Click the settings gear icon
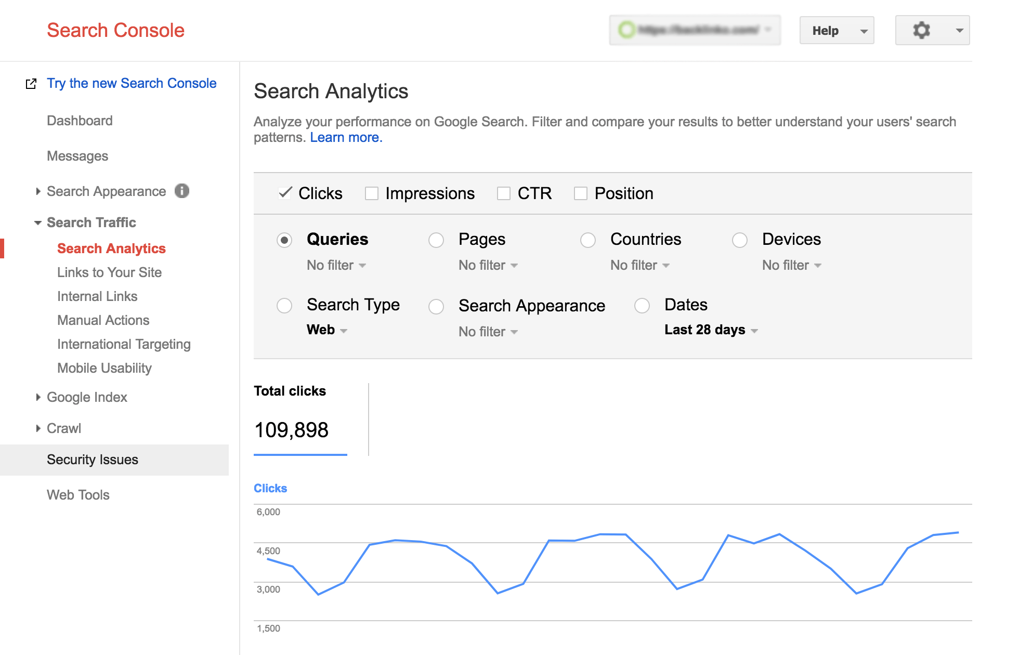The width and height of the screenshot is (1019, 655). (921, 30)
